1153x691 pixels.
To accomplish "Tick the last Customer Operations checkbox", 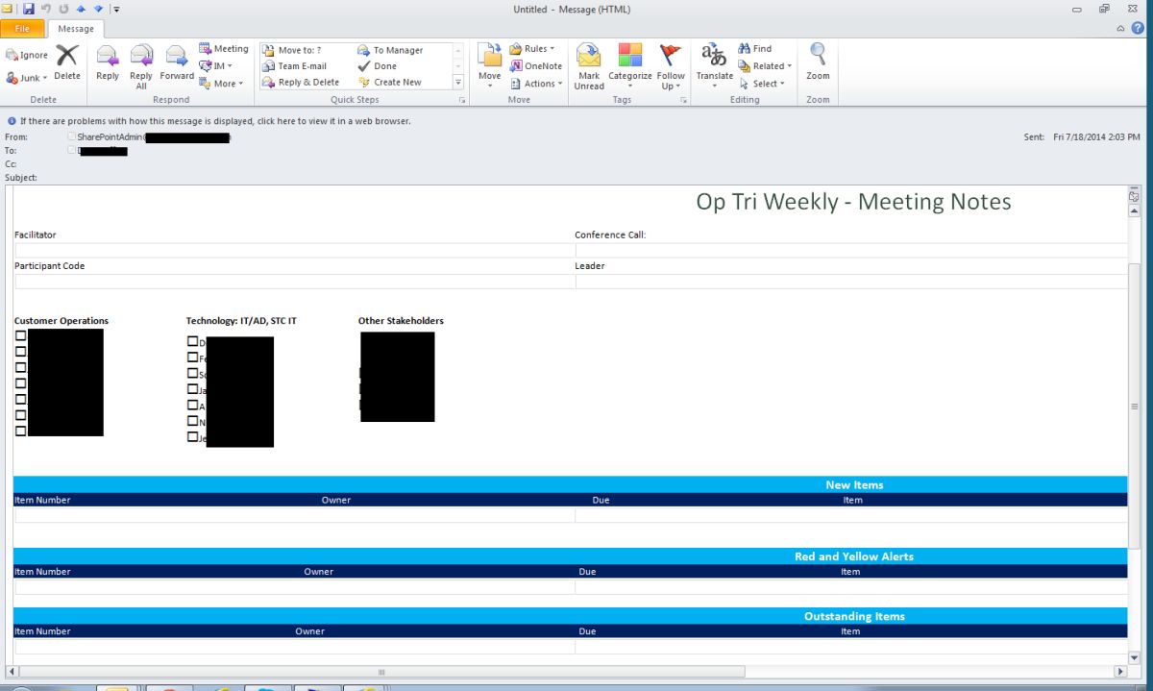I will (20, 431).
